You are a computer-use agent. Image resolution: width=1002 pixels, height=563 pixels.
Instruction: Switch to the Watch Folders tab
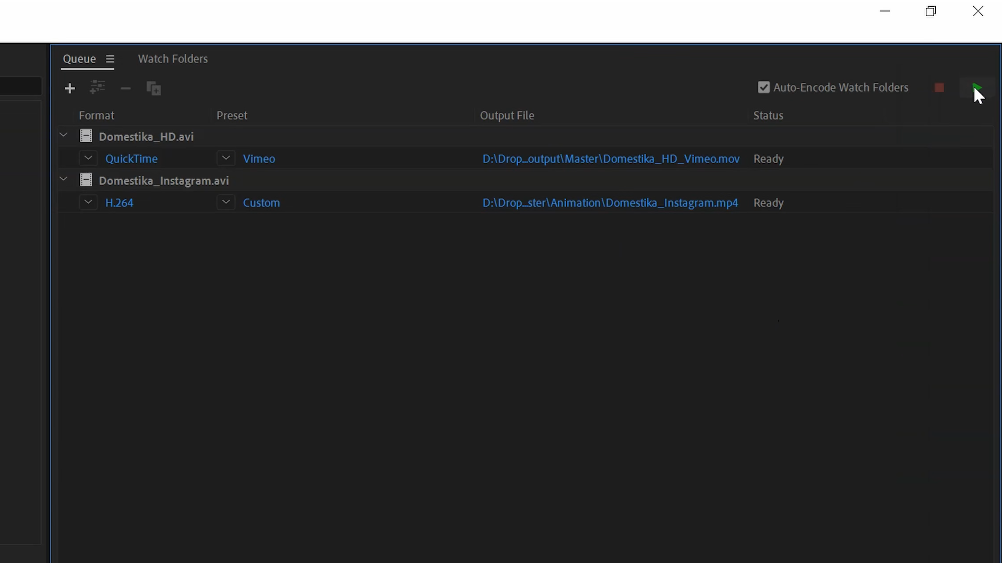pyautogui.click(x=173, y=59)
